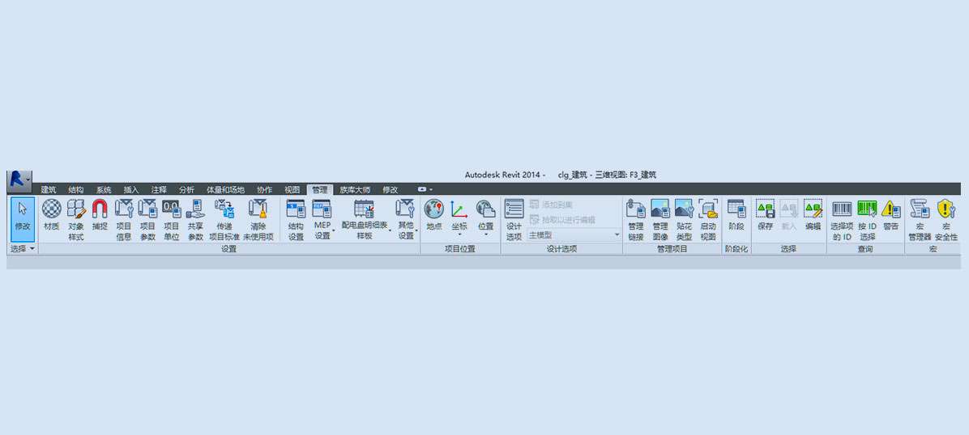
Task: Click the 管理项目 panel title
Action: click(x=672, y=249)
